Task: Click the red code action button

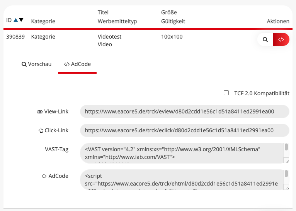Action: point(281,39)
